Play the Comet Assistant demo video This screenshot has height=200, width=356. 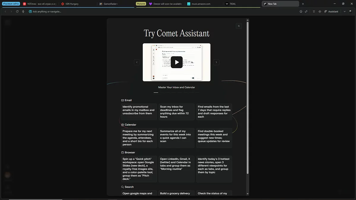pos(177,62)
